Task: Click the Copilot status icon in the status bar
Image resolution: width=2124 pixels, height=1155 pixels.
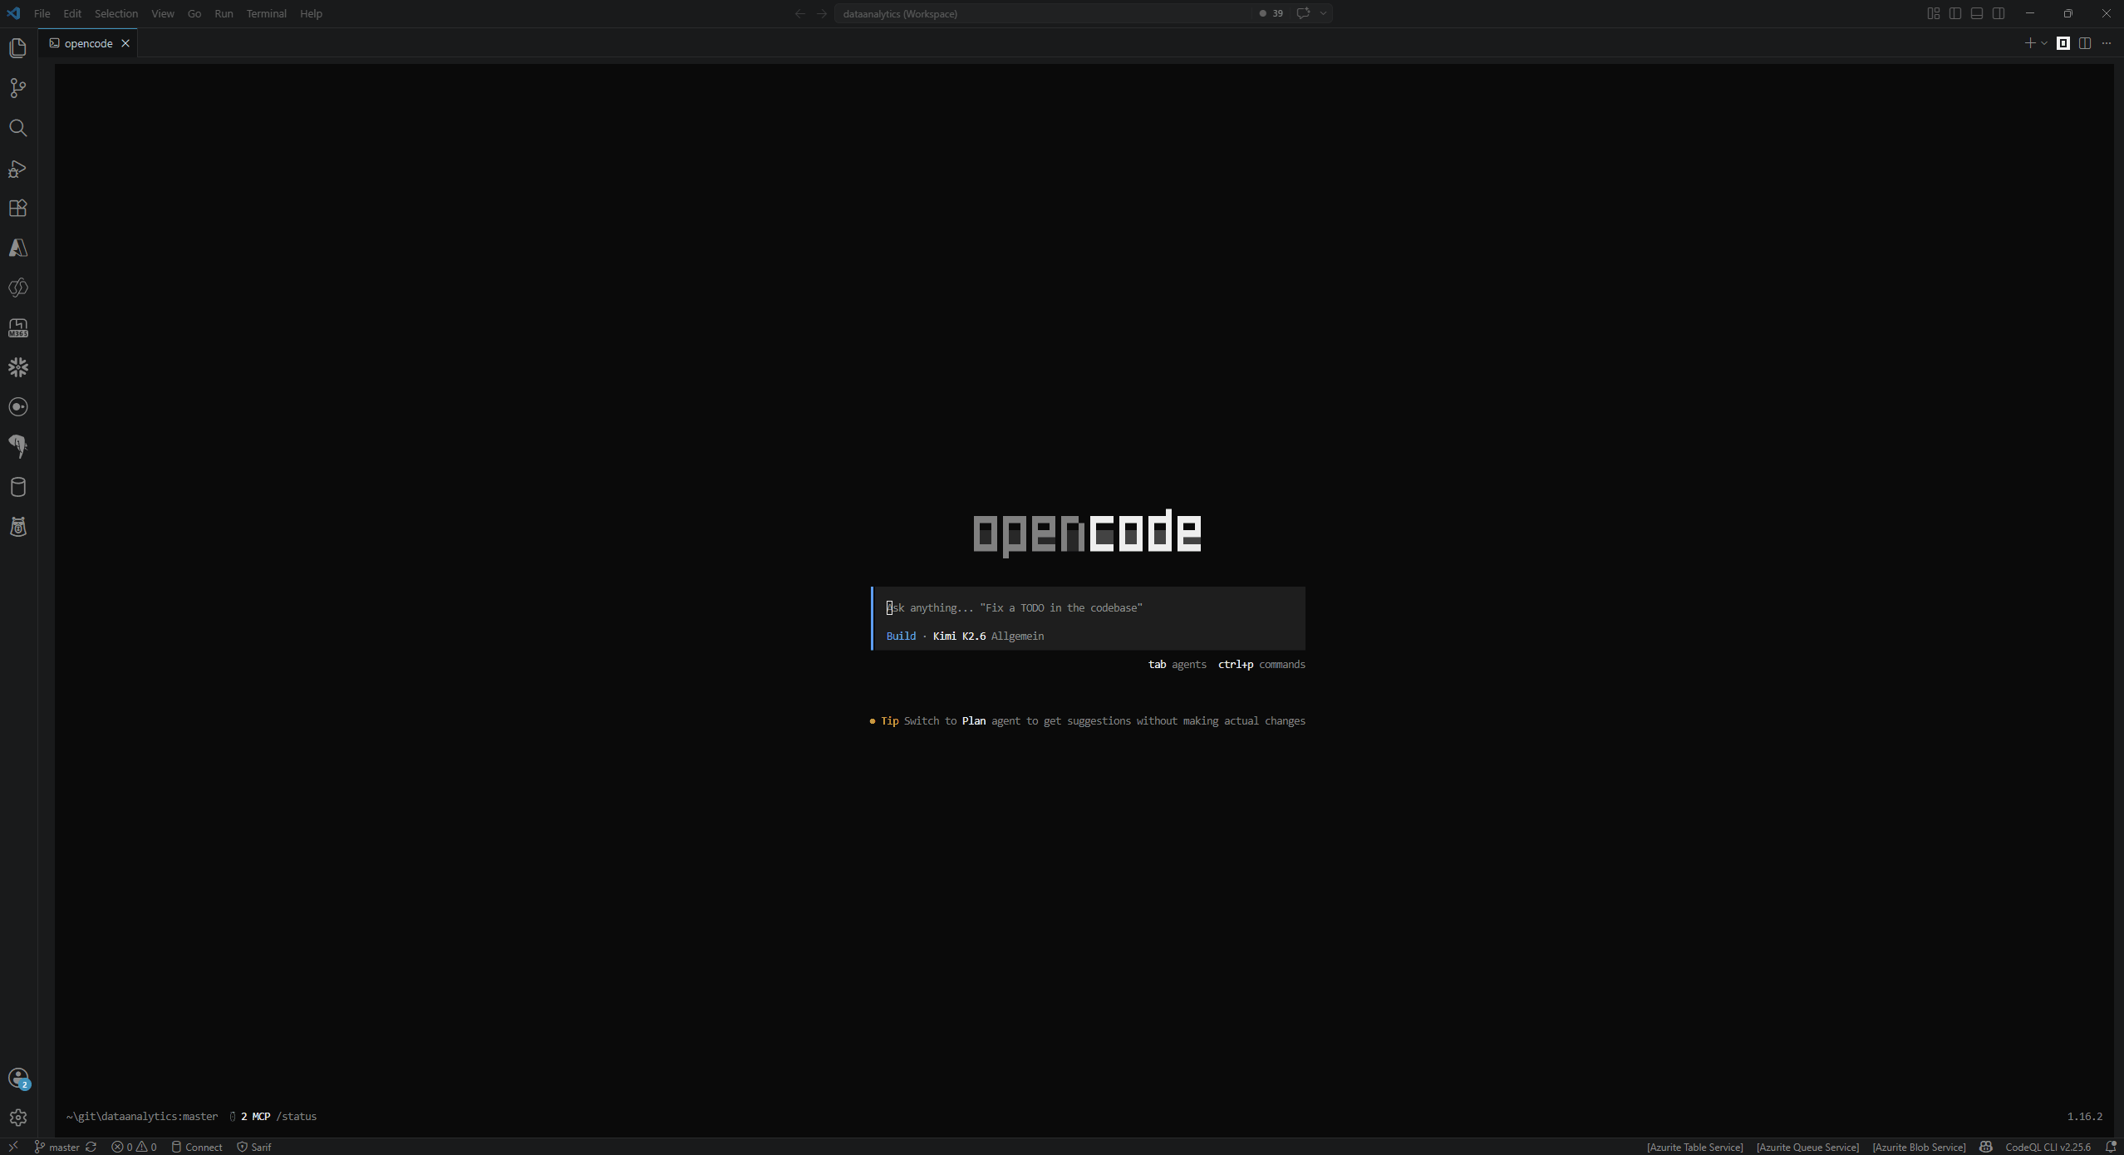Action: [x=1985, y=1147]
